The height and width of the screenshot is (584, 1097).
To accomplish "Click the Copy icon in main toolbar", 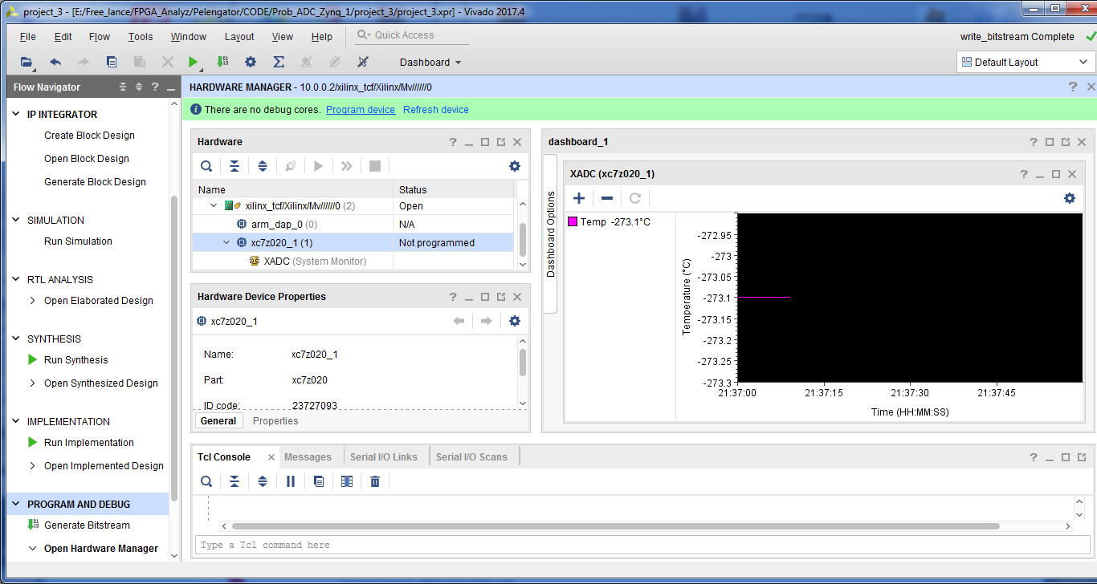I will point(112,62).
